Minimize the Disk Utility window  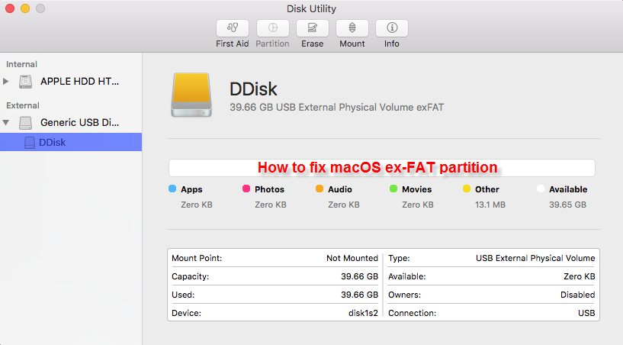click(25, 8)
